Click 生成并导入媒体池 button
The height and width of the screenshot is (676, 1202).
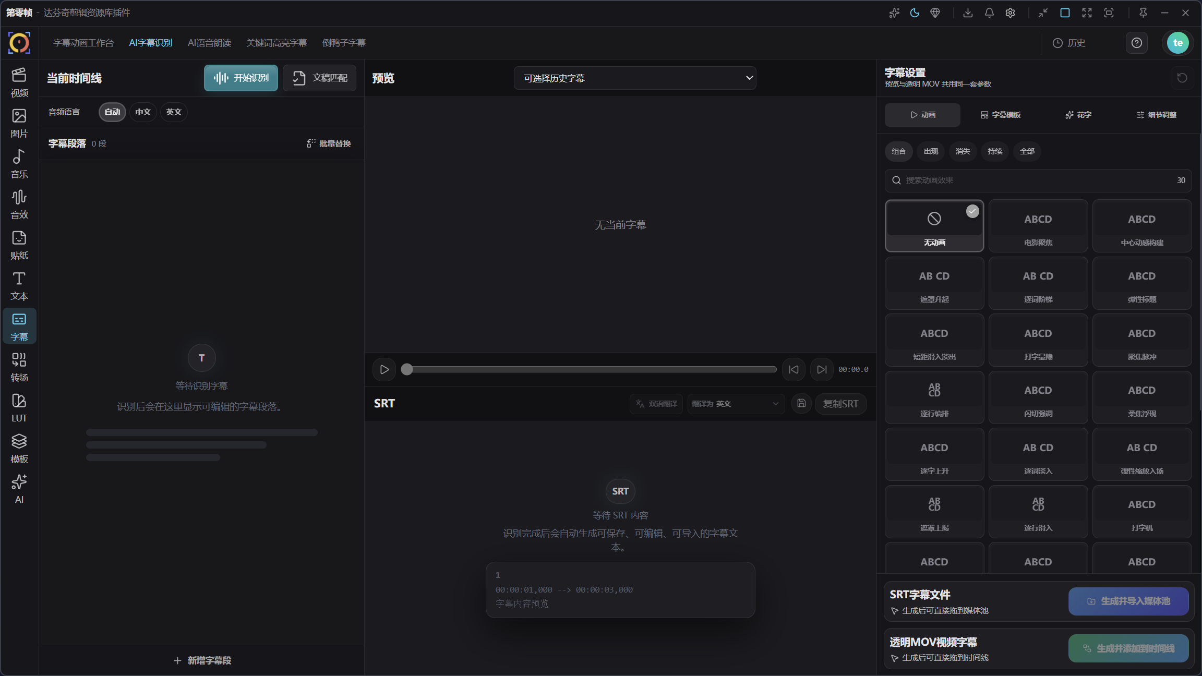(1128, 601)
